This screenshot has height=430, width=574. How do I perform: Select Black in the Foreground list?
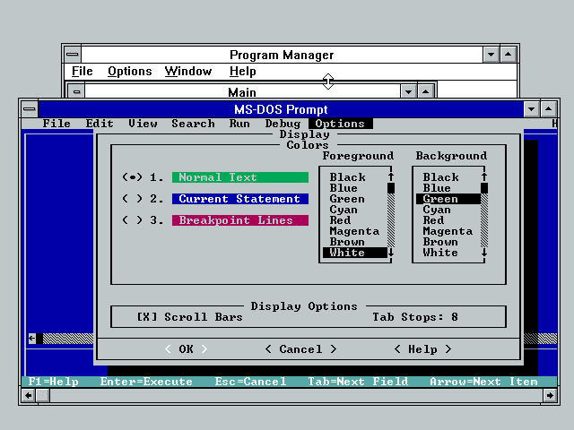point(354,177)
